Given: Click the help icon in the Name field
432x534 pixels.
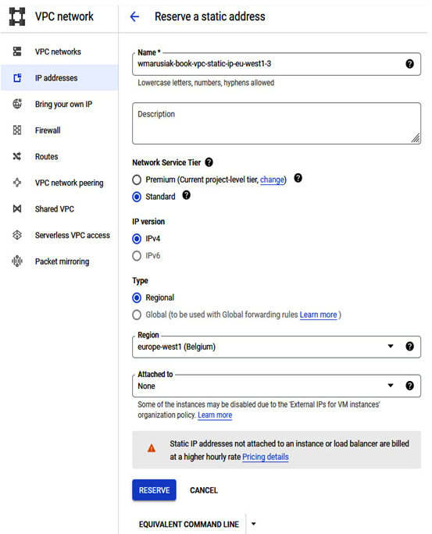Looking at the screenshot, I should point(409,64).
